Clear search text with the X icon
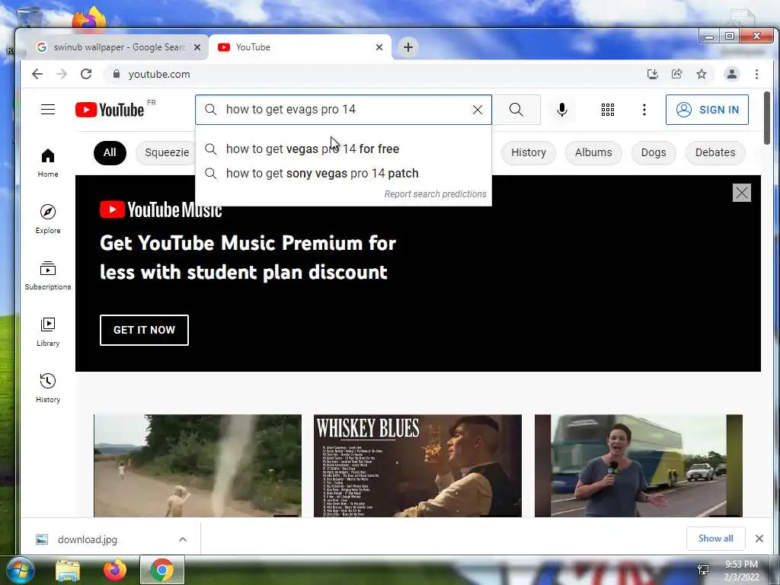 click(477, 110)
